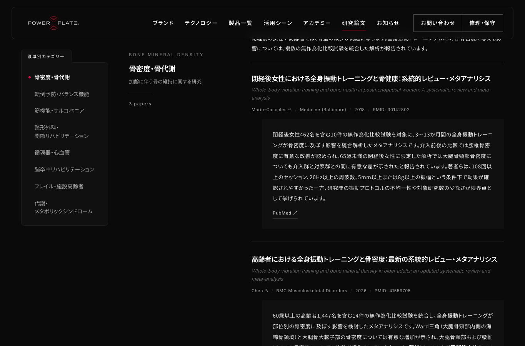Click the year 2018 text
The height and width of the screenshot is (346, 525).
click(360, 110)
